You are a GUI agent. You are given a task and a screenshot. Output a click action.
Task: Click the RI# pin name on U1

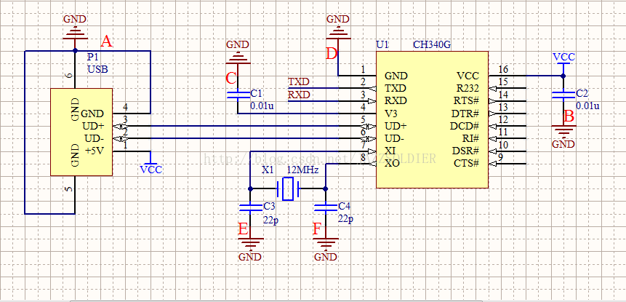point(471,138)
